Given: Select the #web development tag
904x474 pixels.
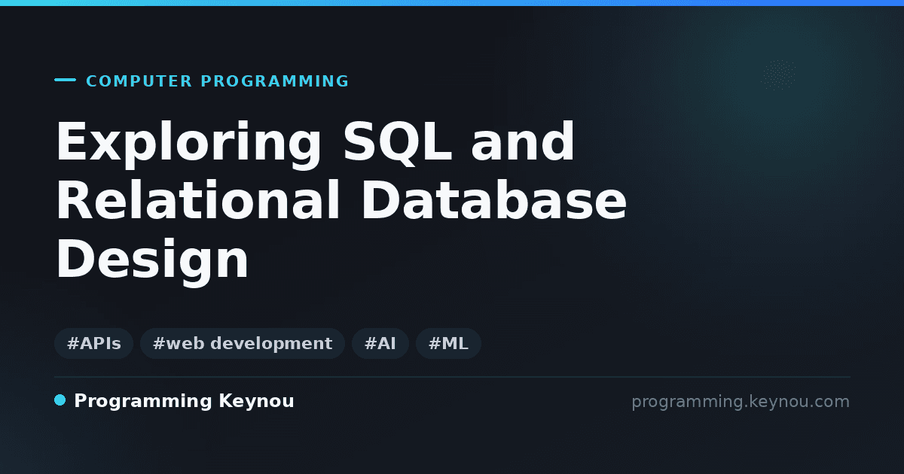Looking at the screenshot, I should (x=243, y=344).
